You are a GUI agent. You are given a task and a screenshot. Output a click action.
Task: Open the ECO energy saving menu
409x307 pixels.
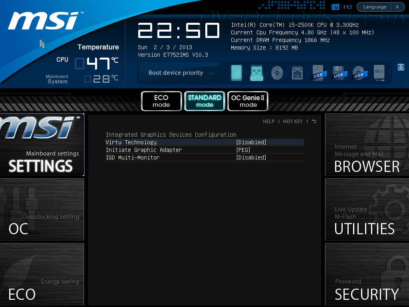click(x=42, y=274)
